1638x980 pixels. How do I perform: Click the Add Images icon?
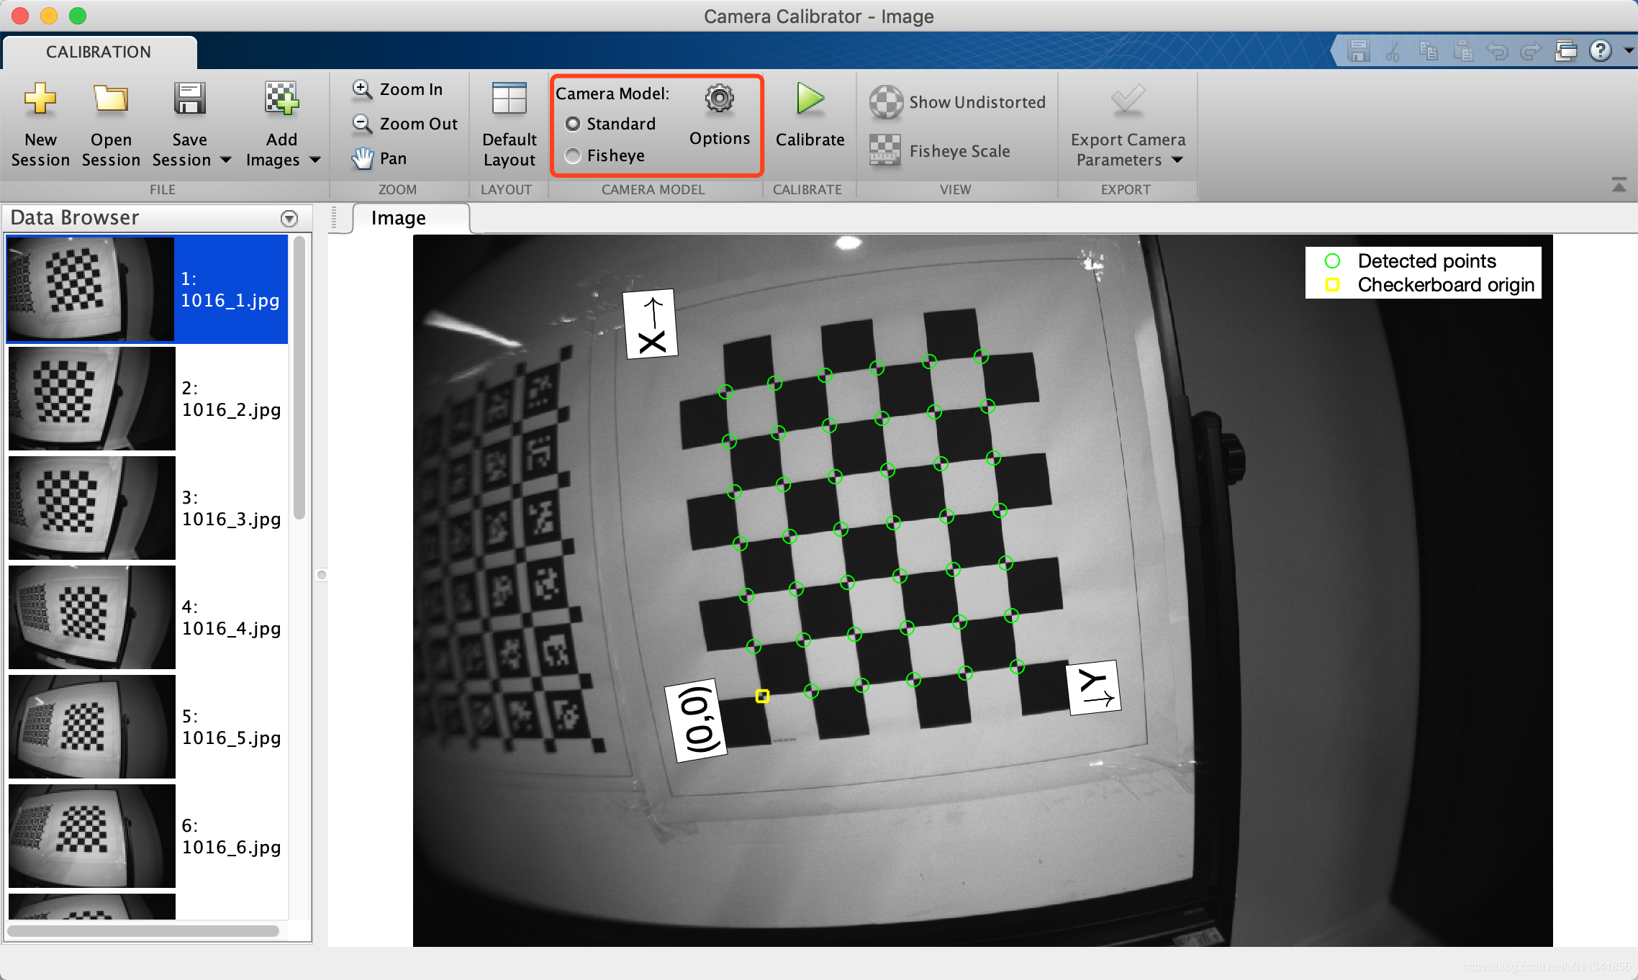pos(281,99)
